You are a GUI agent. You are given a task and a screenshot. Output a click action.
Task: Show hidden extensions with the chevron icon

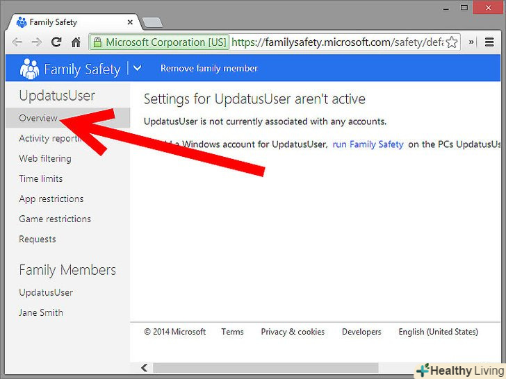(471, 42)
